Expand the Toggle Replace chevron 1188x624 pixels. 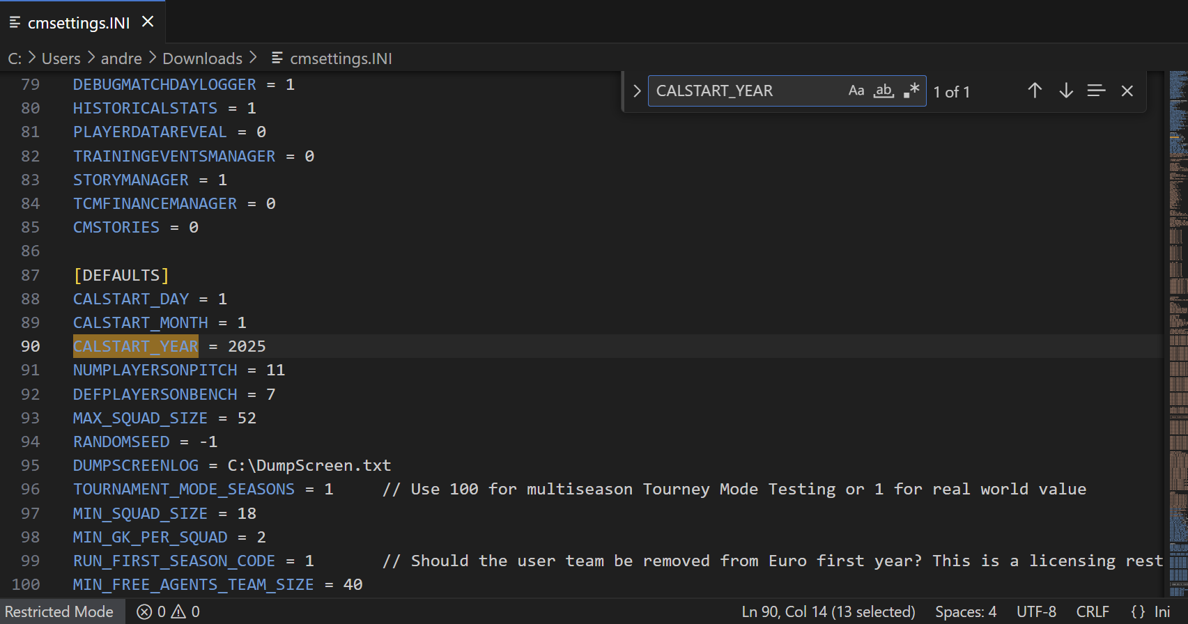636,91
